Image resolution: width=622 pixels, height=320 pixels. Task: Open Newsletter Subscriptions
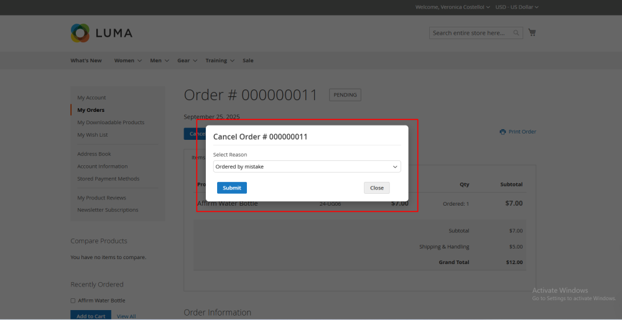(x=108, y=210)
